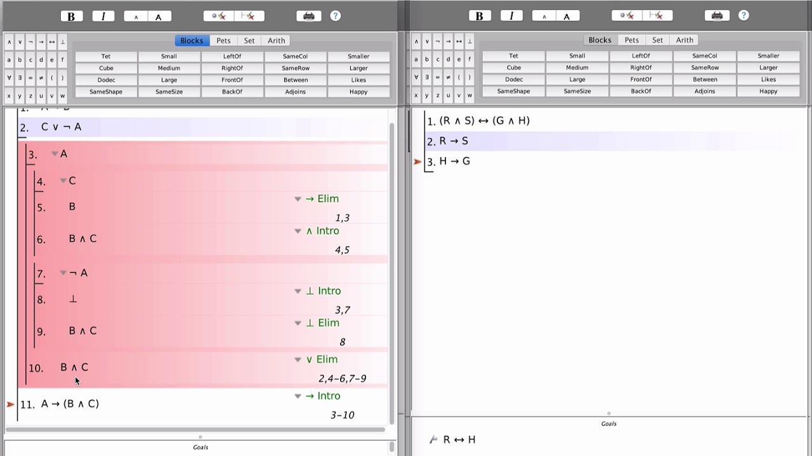Insert the negation ¬ symbol in left window
This screenshot has width=812, height=456.
tap(30, 42)
